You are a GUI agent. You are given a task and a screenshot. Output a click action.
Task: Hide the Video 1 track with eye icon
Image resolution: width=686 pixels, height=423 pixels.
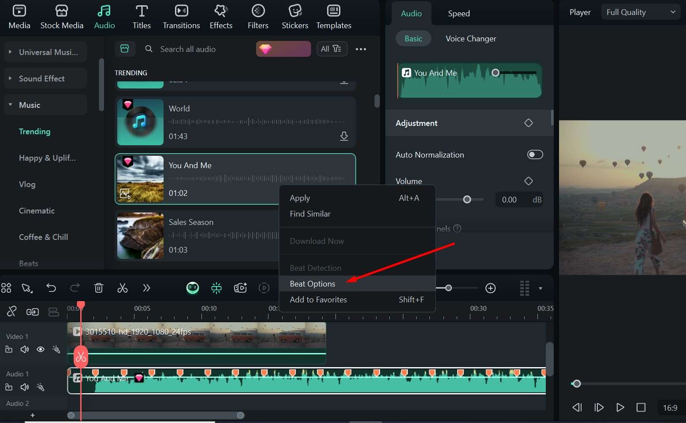coord(41,349)
